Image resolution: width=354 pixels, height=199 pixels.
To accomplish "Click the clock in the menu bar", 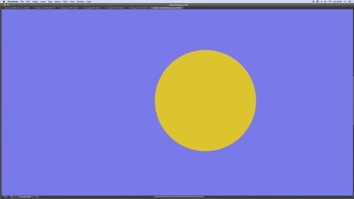I will (337, 2).
